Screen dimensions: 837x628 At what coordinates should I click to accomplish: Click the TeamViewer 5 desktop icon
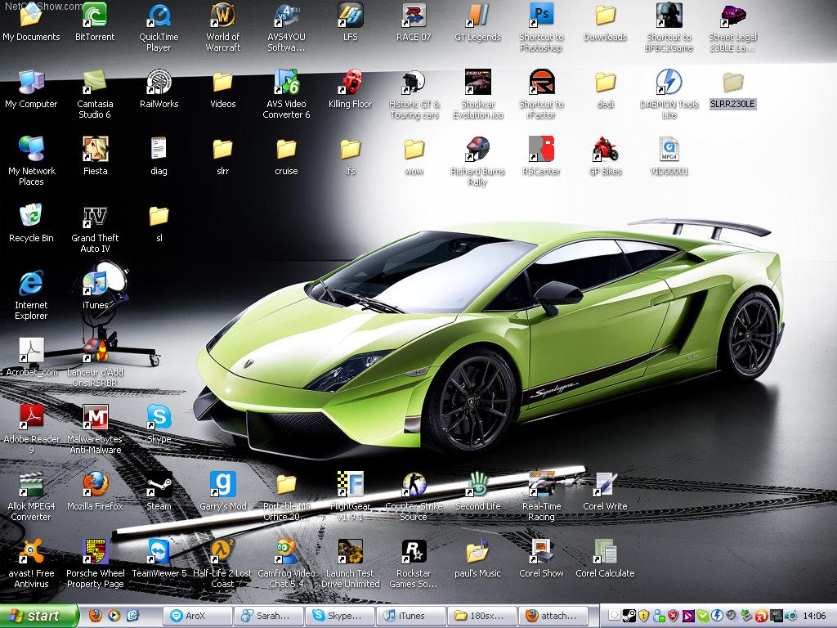coord(159,551)
